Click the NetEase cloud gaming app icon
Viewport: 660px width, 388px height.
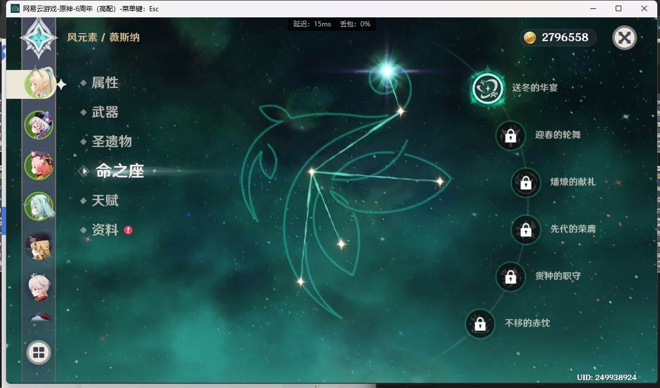coord(15,8)
